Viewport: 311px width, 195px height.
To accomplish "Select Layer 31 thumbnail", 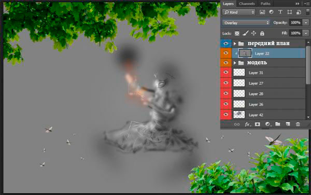I will tap(239, 73).
